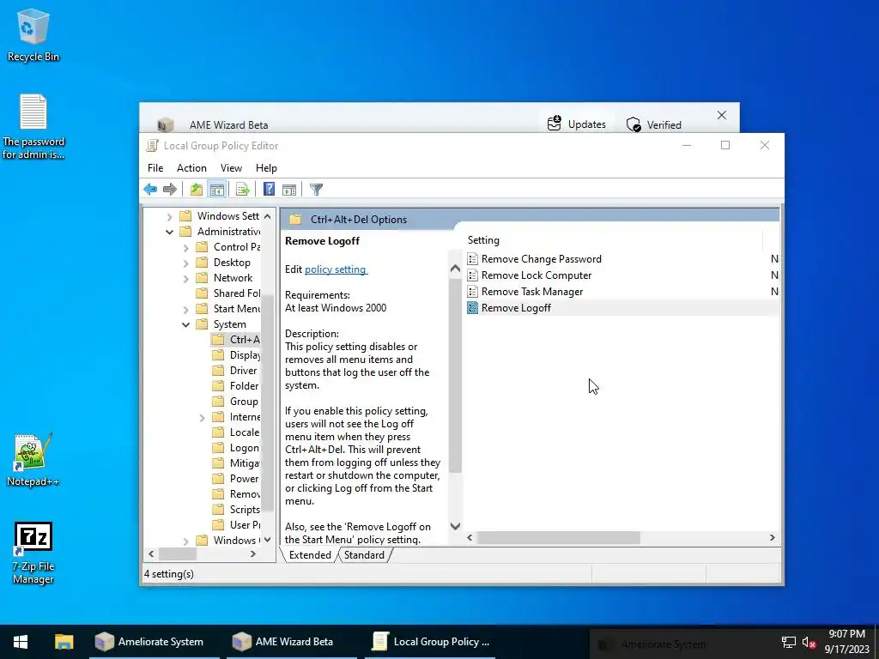The height and width of the screenshot is (659, 879).
Task: Click the Local Group Policy Editor title icon
Action: point(152,146)
